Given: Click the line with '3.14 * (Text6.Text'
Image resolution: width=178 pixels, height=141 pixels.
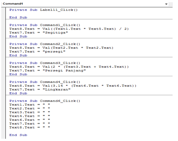Looking at the screenshot, I should click(73, 86).
